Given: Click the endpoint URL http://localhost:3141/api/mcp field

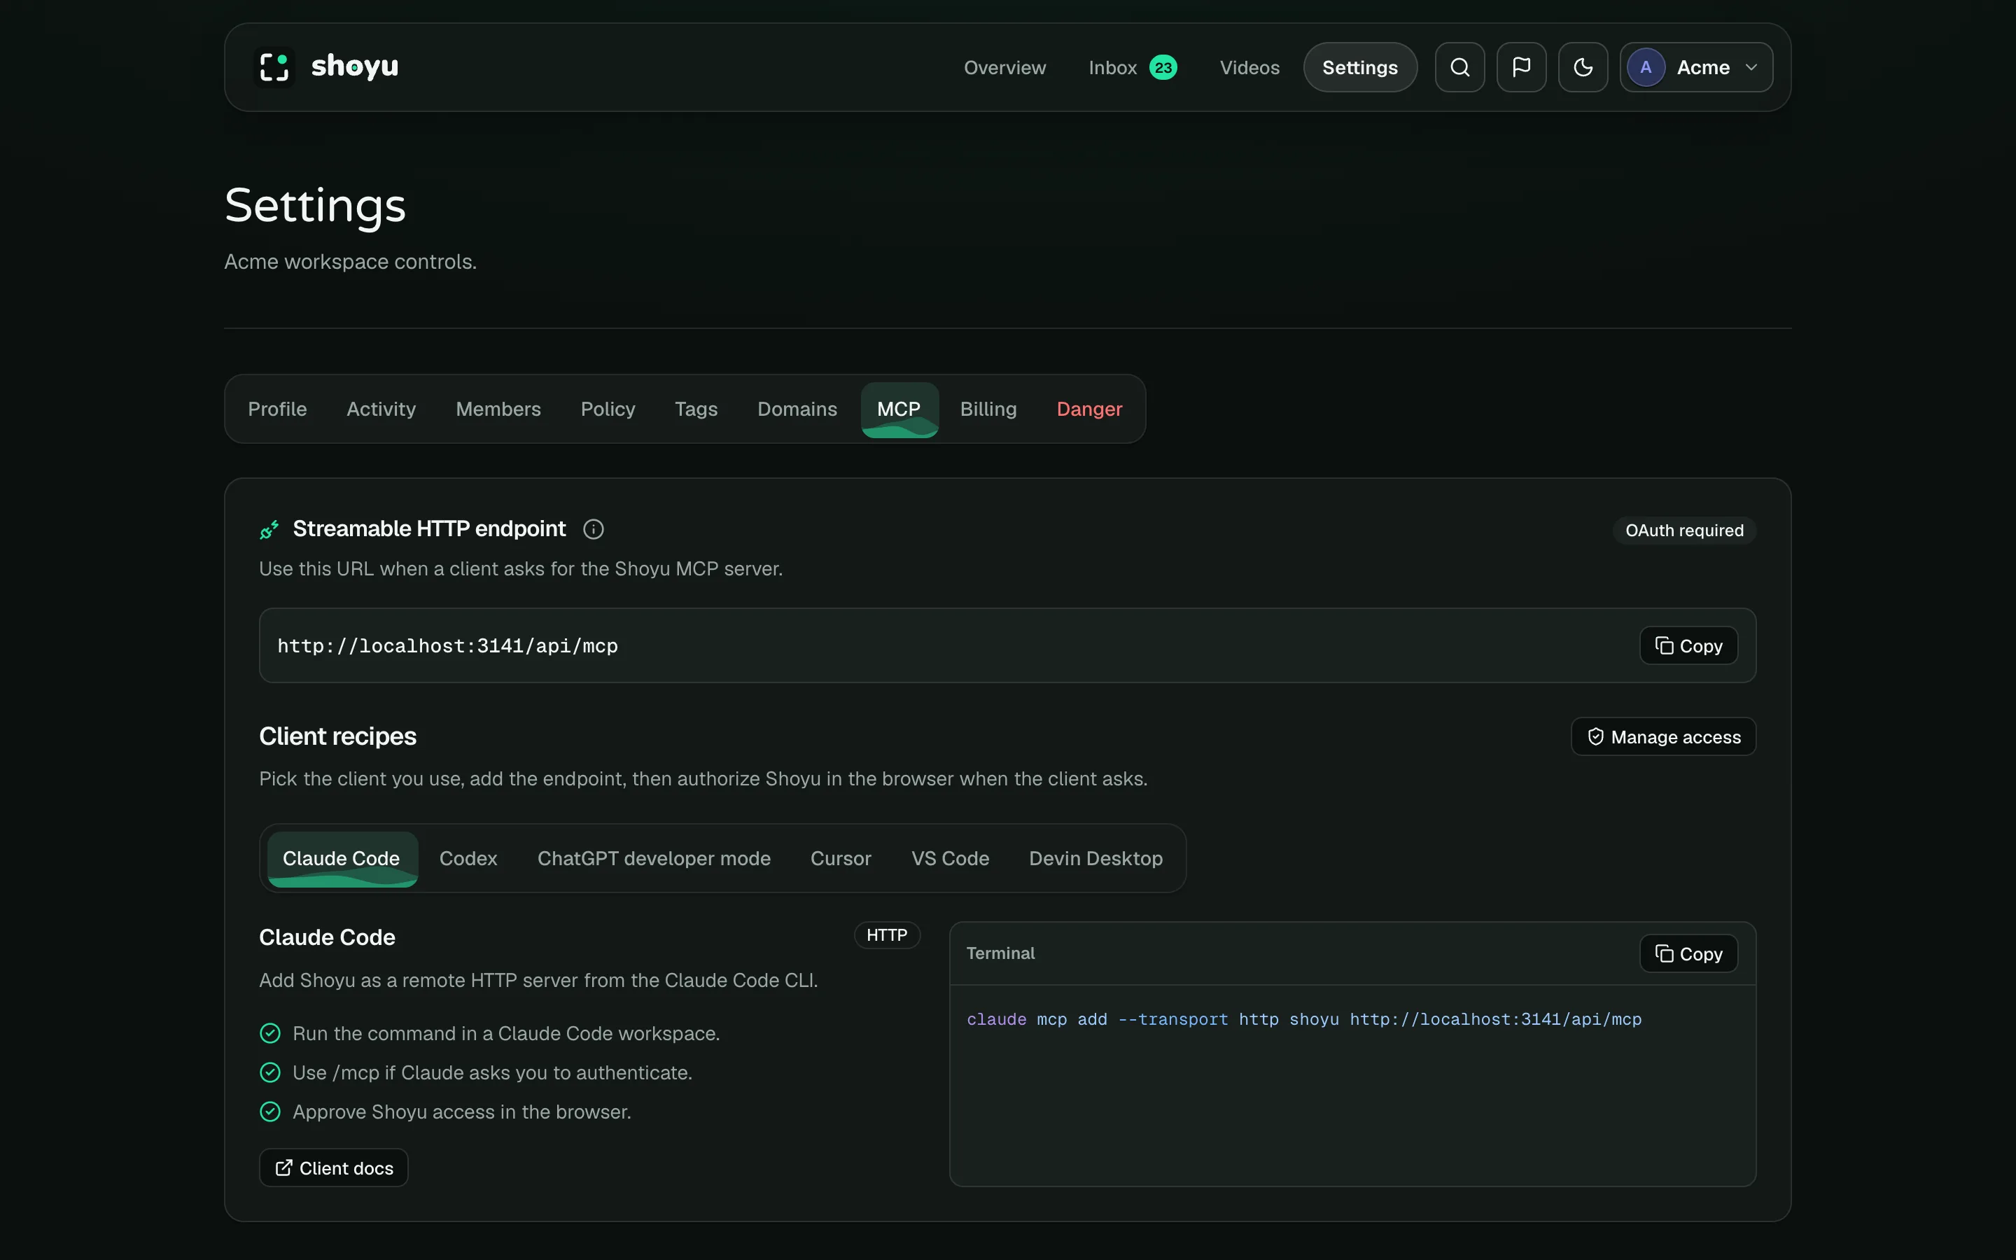Looking at the screenshot, I should [1007, 646].
